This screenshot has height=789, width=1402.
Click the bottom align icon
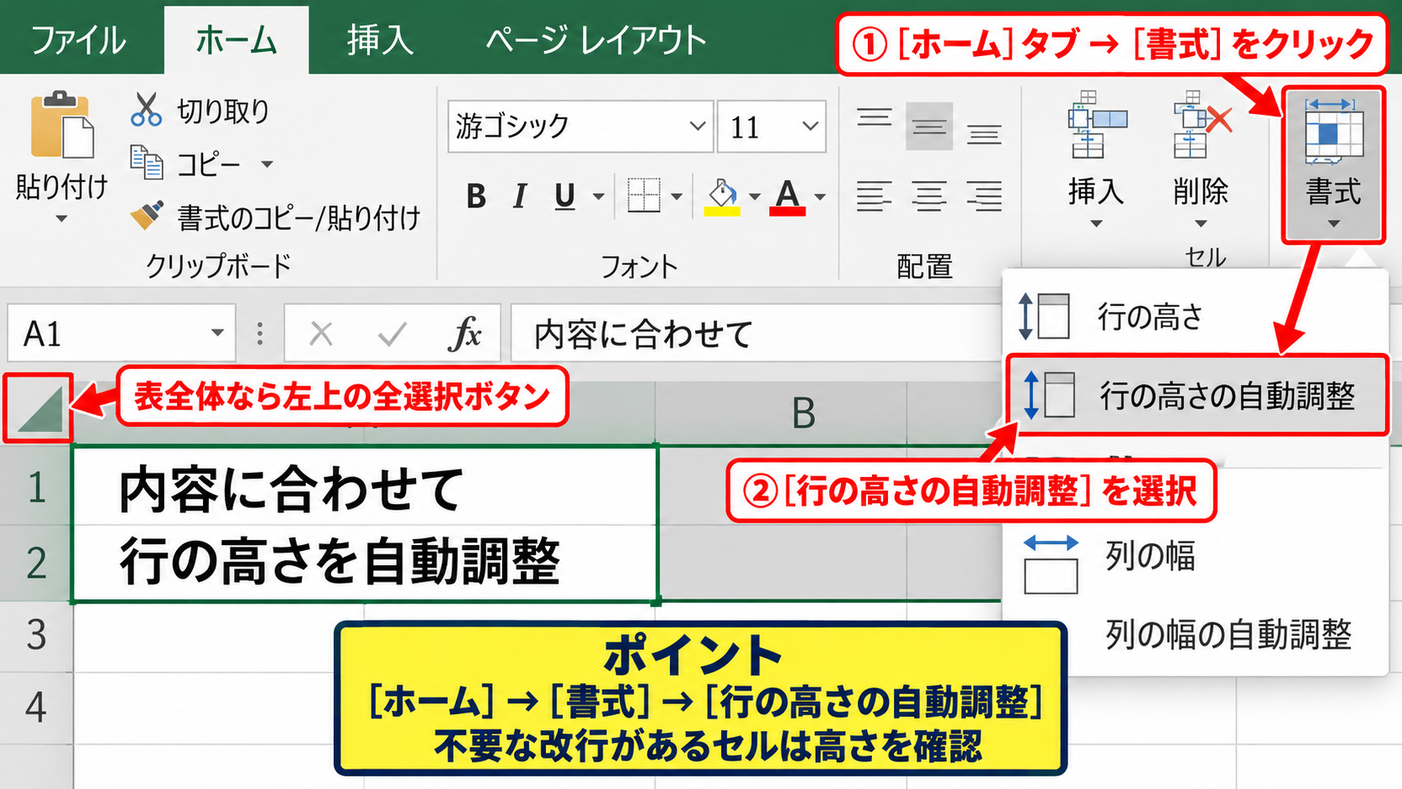coord(984,133)
